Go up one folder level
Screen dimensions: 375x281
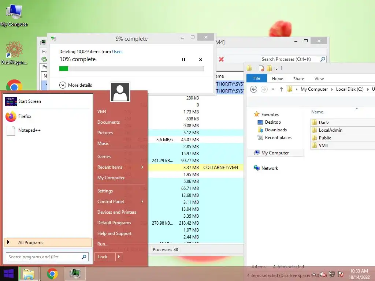click(281, 89)
